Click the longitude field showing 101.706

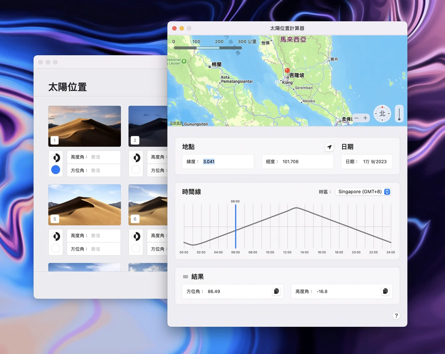click(x=297, y=161)
